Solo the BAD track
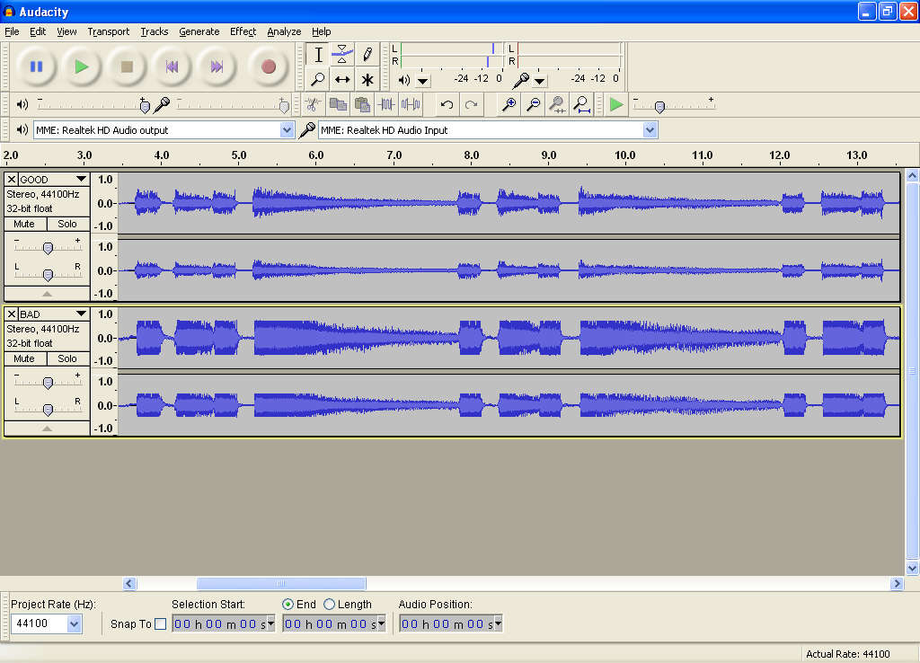This screenshot has width=920, height=663. tap(67, 358)
